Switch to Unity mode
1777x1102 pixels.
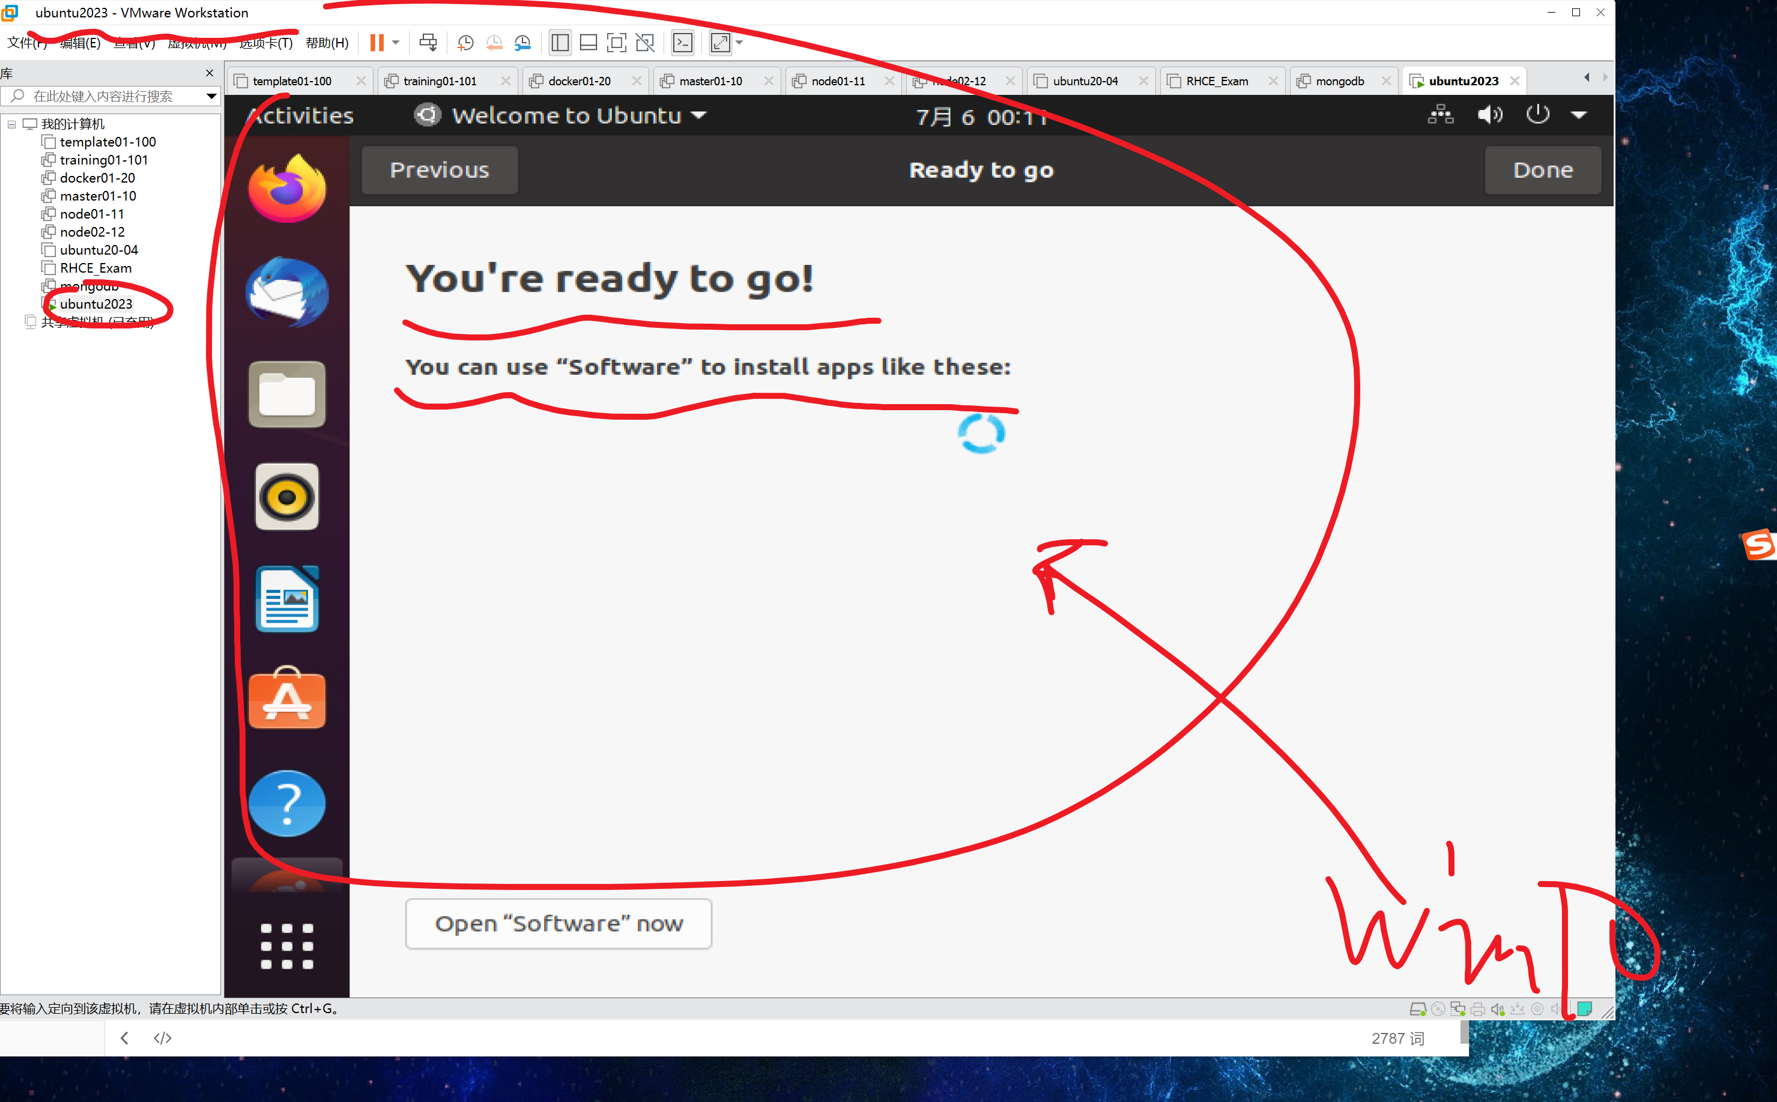pos(645,43)
